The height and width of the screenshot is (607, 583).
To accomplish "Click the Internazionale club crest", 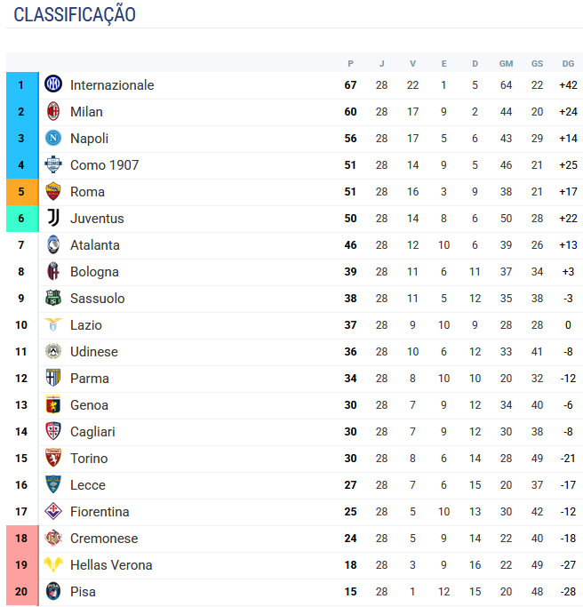I will 53,84.
